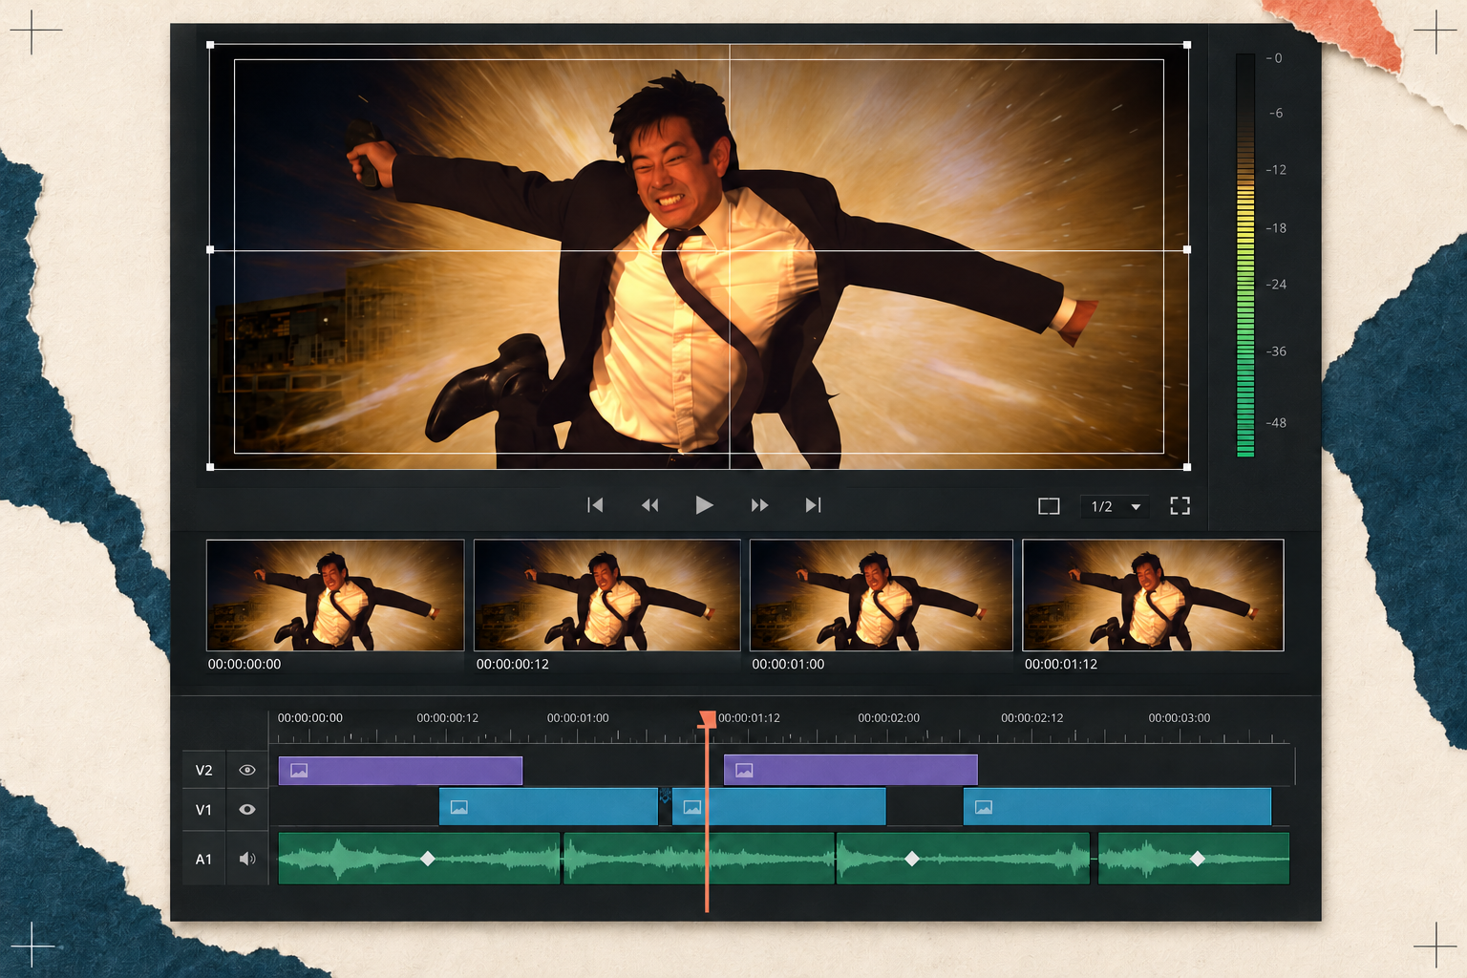Viewport: 1467px width, 978px height.
Task: Click the image icon on the middle V1 clip
Action: pos(692,807)
